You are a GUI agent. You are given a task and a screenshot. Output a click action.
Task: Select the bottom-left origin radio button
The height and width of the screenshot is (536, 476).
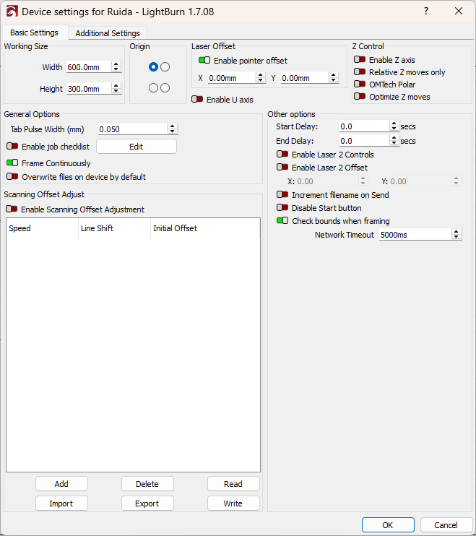pos(153,88)
